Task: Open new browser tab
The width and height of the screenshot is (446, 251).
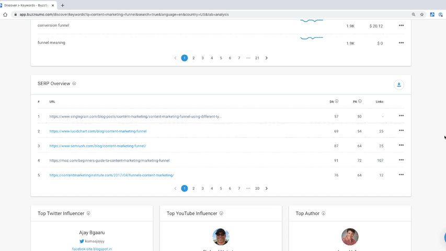Action: click(x=63, y=5)
